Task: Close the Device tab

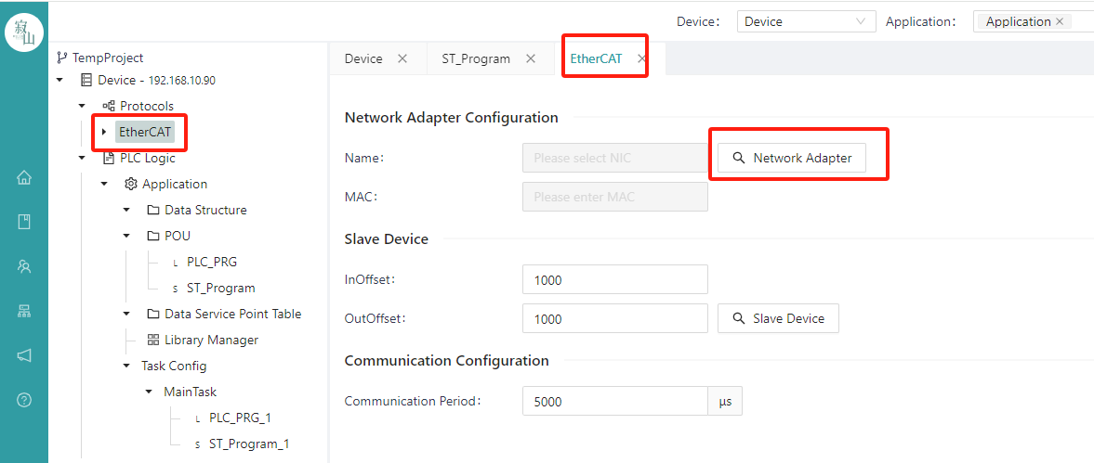Action: click(x=402, y=58)
